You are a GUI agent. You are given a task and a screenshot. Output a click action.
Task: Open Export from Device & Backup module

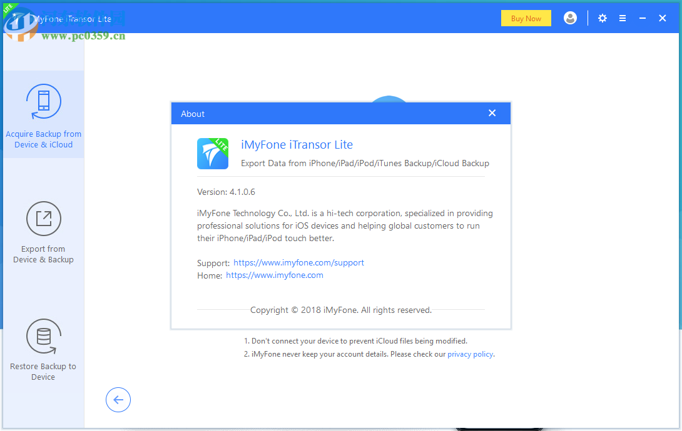pyautogui.click(x=43, y=231)
